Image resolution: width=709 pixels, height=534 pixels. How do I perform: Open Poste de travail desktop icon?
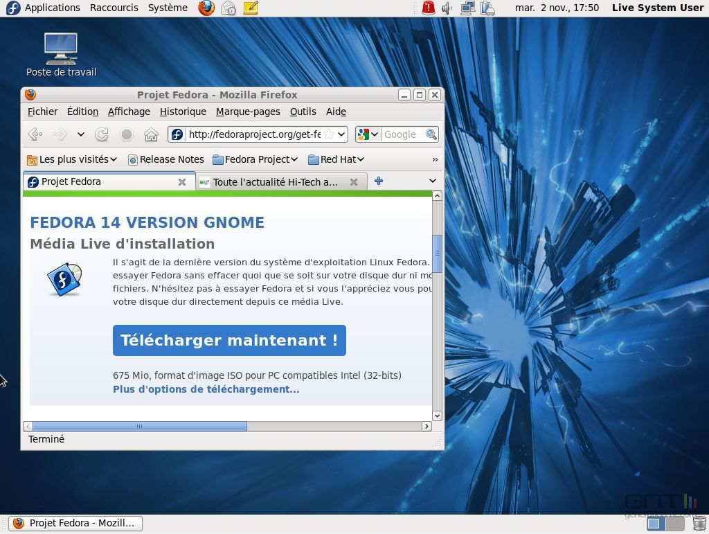61,55
